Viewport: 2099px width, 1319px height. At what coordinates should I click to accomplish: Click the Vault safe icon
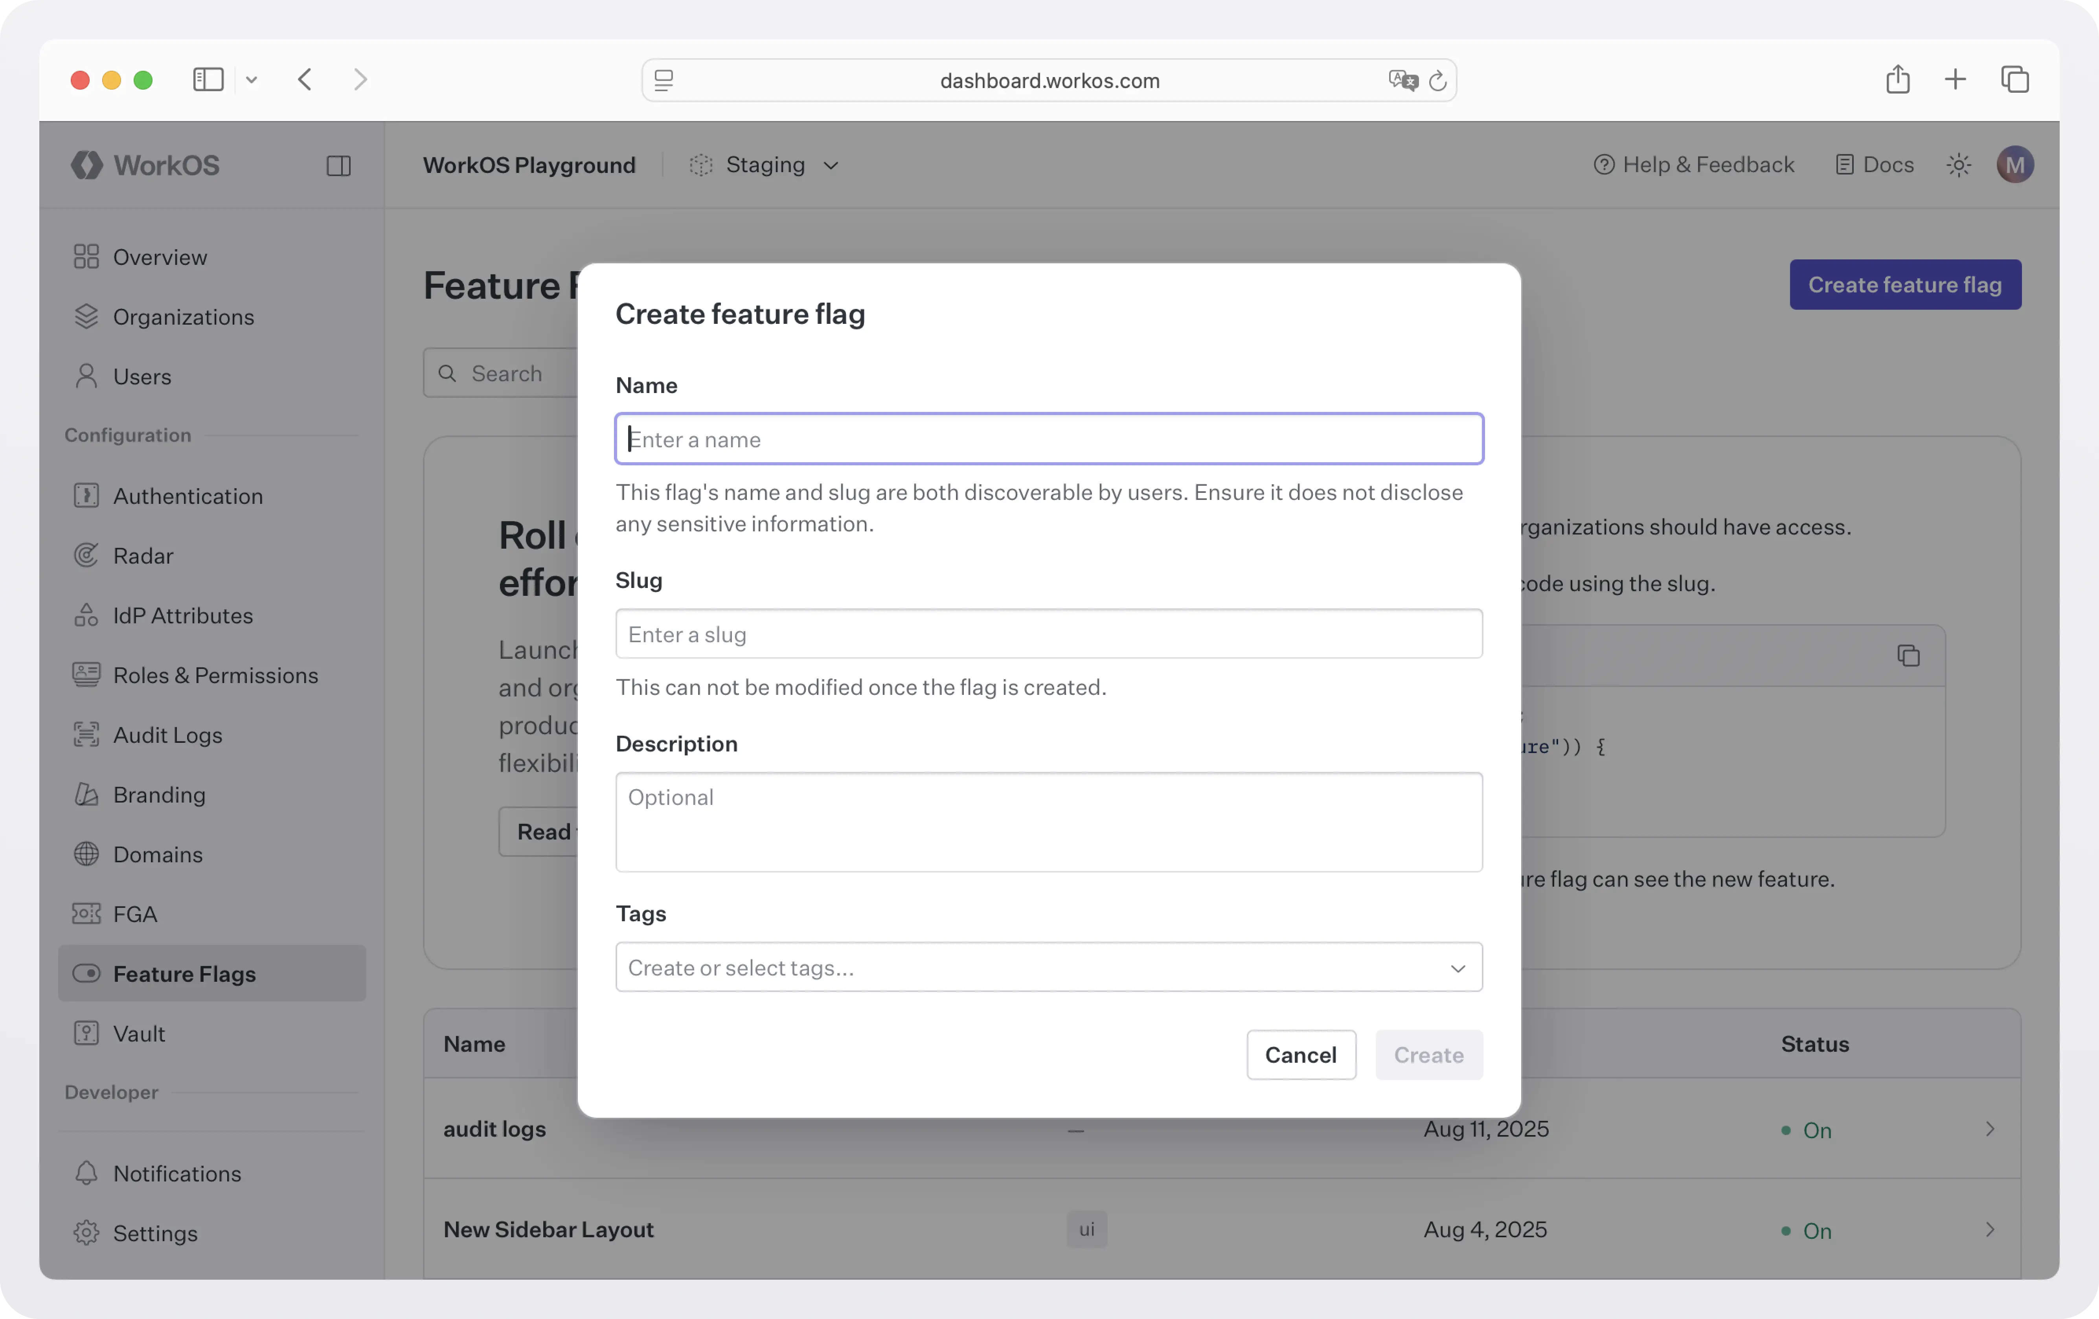[86, 1032]
